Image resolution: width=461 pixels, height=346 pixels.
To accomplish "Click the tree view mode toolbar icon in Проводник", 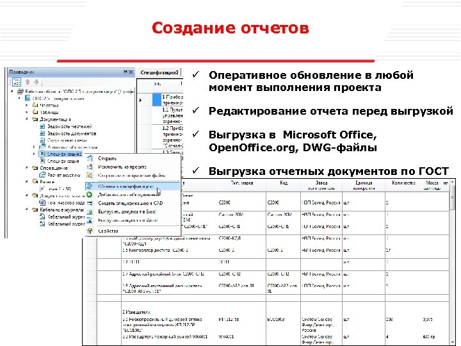I will tap(16, 82).
